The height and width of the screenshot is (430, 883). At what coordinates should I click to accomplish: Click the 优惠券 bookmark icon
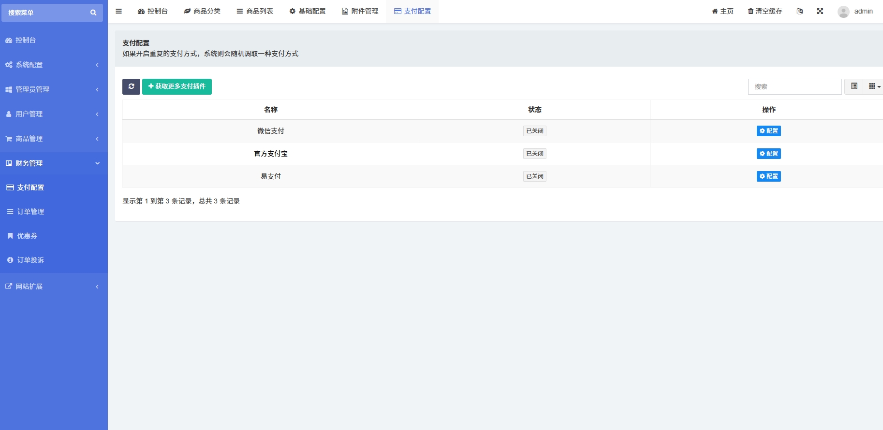(x=10, y=236)
